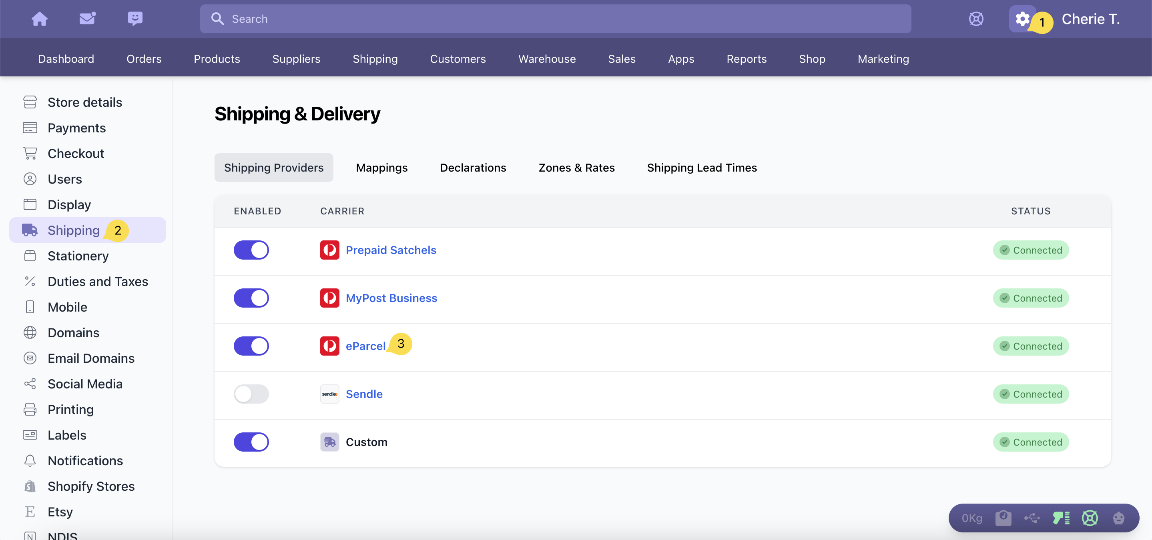This screenshot has width=1152, height=540.
Task: Open the mail envelope icon
Action: coord(87,19)
